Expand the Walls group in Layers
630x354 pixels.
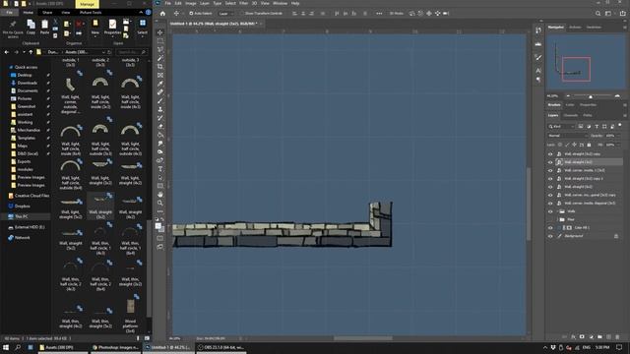(557, 211)
